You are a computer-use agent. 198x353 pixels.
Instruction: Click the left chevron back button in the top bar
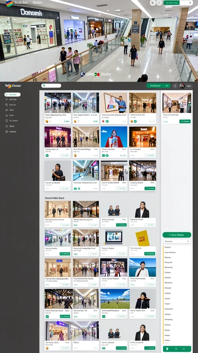click(159, 3)
